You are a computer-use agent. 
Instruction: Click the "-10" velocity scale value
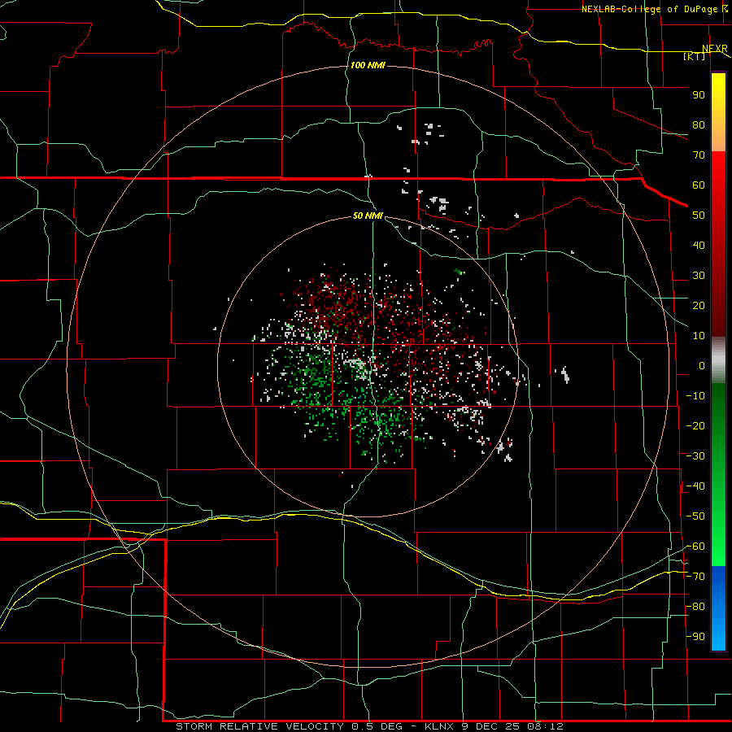tap(695, 396)
